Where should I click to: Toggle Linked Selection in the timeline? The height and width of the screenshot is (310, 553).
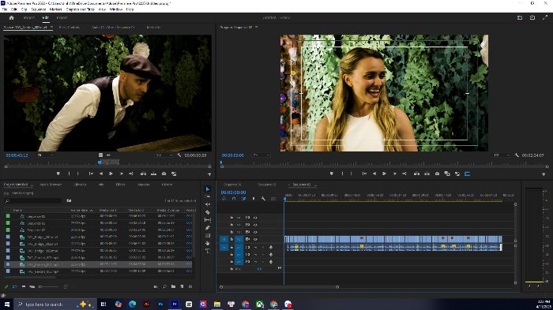click(243, 199)
